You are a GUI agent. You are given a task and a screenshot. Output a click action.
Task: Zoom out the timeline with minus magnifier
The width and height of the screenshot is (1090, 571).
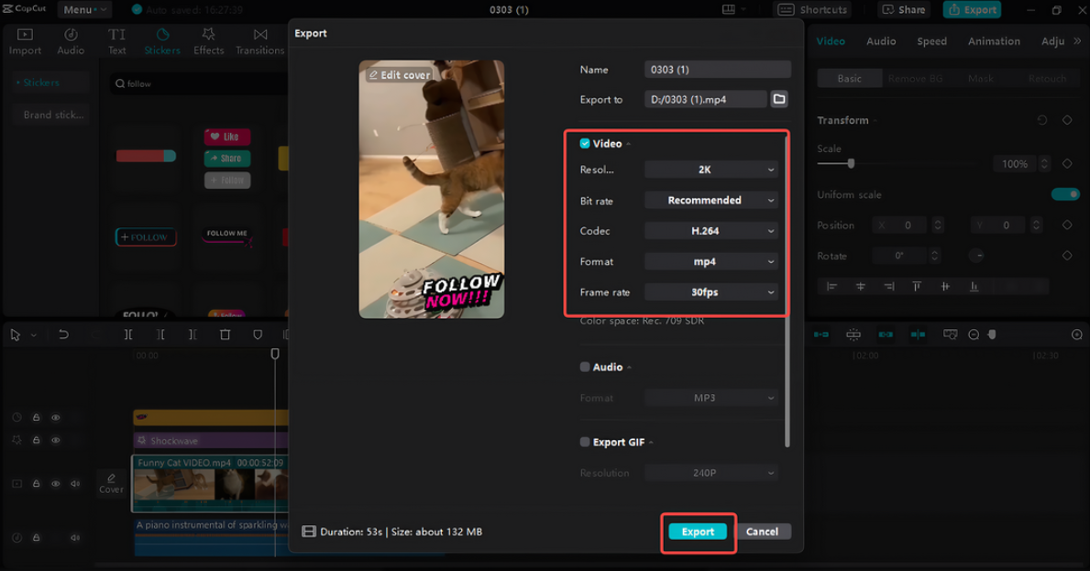point(974,335)
